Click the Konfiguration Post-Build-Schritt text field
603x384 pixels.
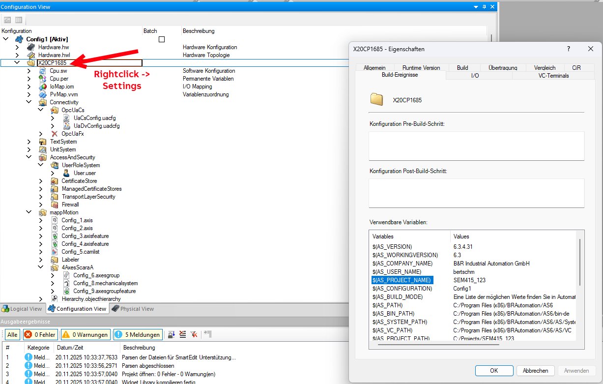click(x=476, y=193)
